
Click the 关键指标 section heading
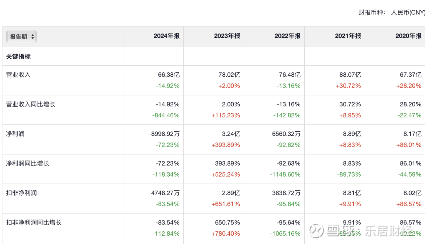click(18, 57)
